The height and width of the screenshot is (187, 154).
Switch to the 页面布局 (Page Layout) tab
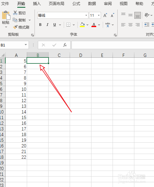click(x=56, y=4)
